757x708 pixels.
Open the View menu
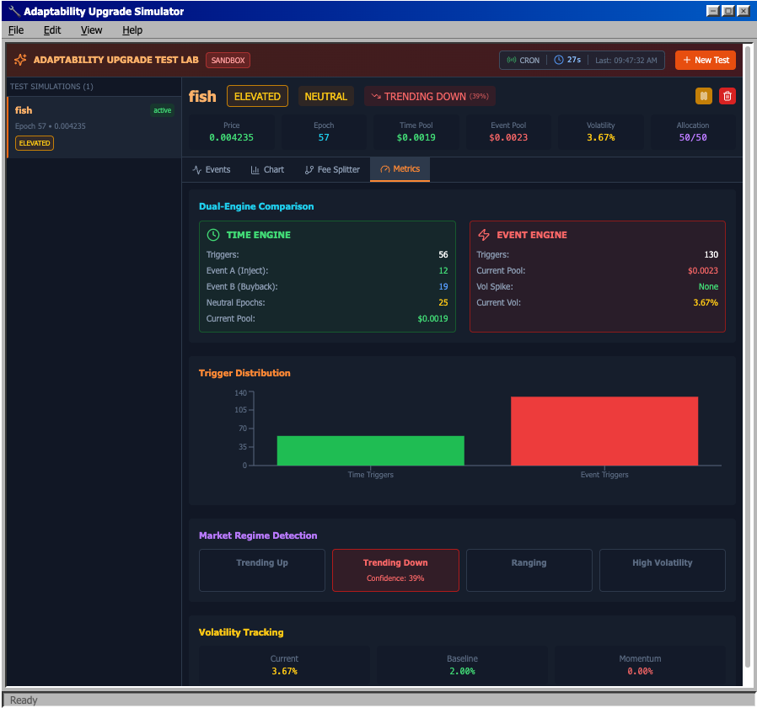point(91,30)
